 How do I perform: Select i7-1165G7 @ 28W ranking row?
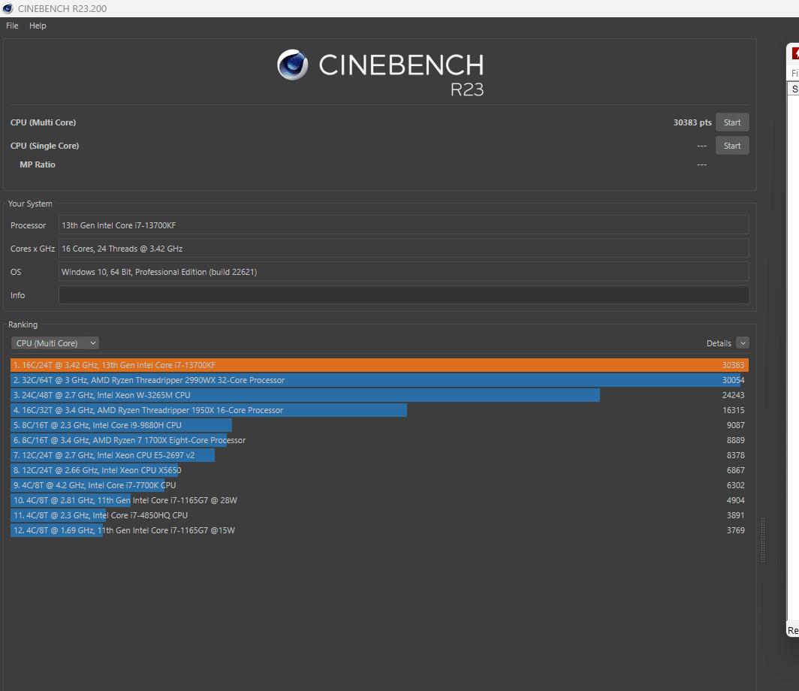pyautogui.click(x=380, y=500)
